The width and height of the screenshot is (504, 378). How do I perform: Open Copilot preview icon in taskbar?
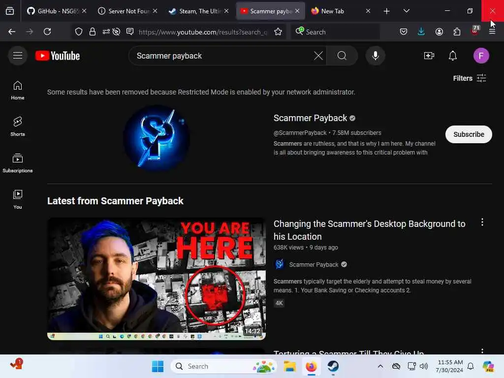pyautogui.click(x=488, y=366)
